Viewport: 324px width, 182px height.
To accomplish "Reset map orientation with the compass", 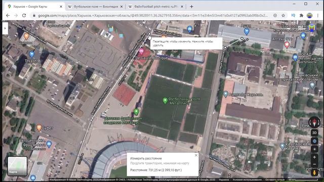I will 314,122.
